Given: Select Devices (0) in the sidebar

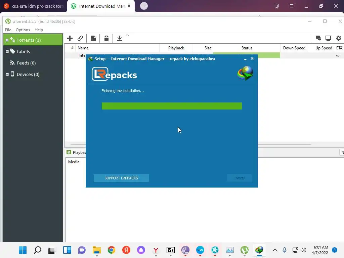Looking at the screenshot, I should (28, 74).
